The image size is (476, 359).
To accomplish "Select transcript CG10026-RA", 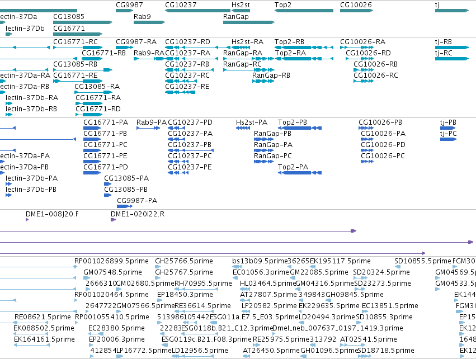I will [363, 42].
